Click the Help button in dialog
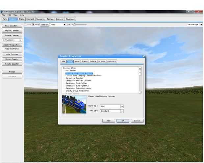Screen dimensions: 204x163 pyautogui.click(x=109, y=121)
